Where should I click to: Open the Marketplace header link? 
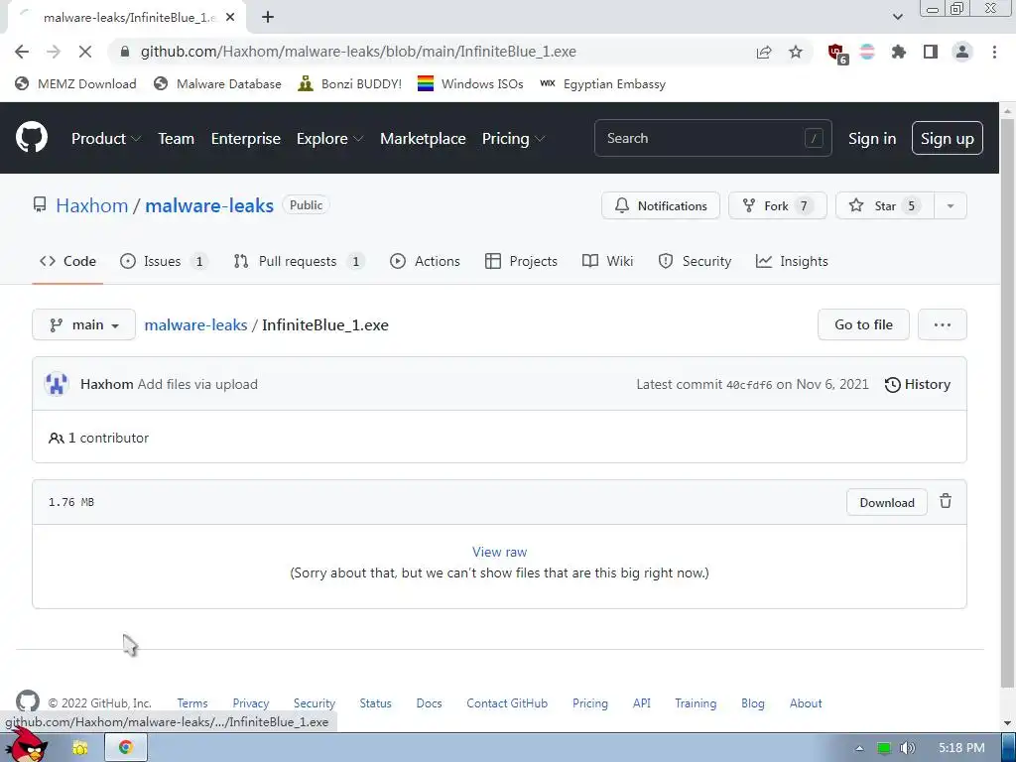423,139
